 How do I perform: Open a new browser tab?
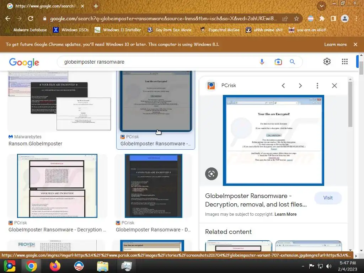(x=96, y=6)
